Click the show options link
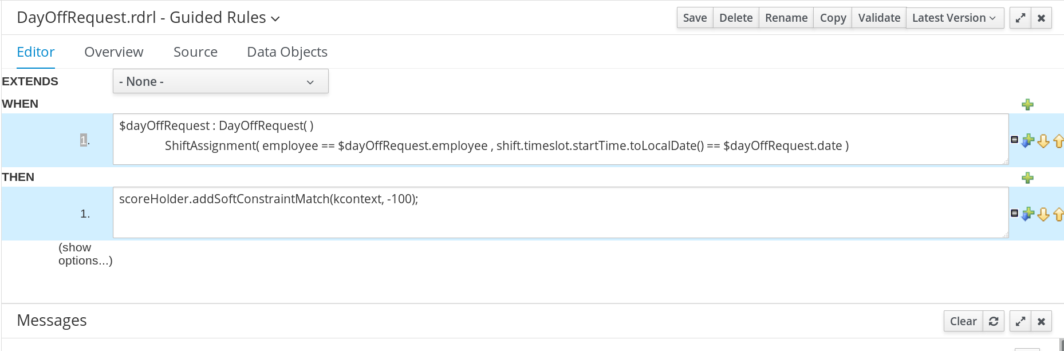1064x351 pixels. (x=85, y=254)
